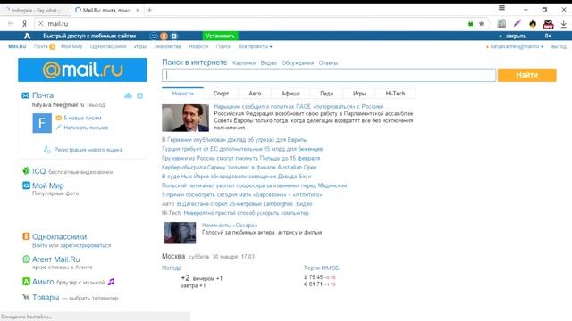Open the Видео search link
This screenshot has height=321, width=572.
(x=268, y=63)
